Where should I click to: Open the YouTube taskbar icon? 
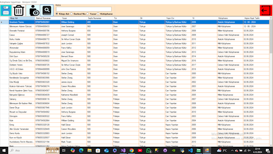140,150
